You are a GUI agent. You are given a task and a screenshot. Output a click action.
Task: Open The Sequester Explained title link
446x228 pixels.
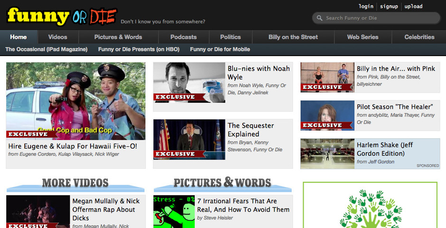[251, 130]
